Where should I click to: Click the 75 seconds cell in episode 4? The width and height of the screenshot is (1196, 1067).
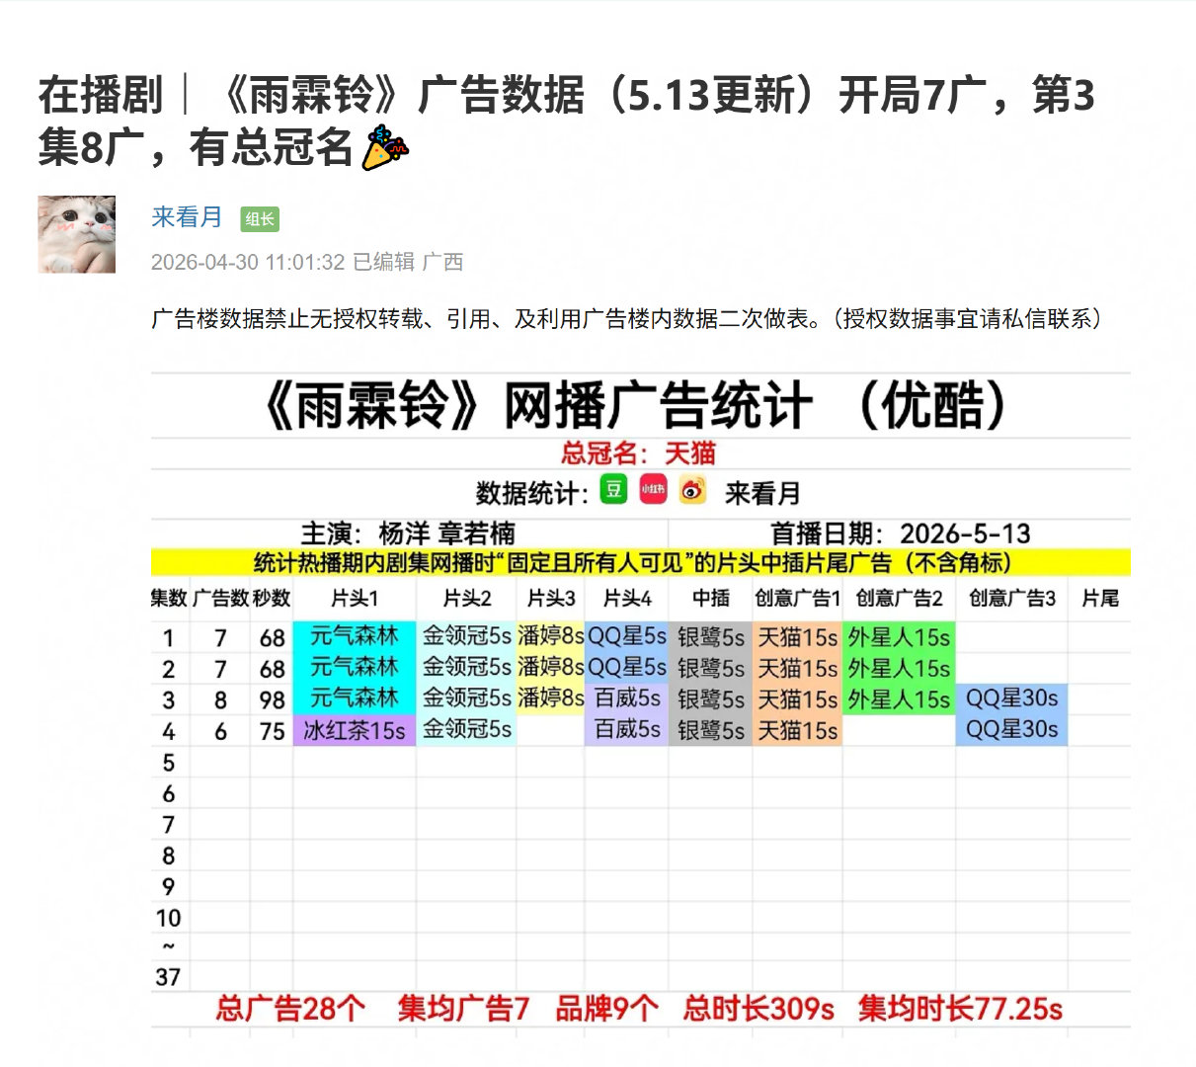pos(272,731)
